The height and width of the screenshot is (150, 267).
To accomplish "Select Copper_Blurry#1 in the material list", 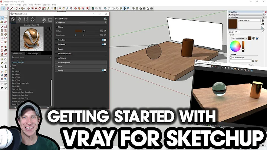I will pyautogui.click(x=18, y=62).
